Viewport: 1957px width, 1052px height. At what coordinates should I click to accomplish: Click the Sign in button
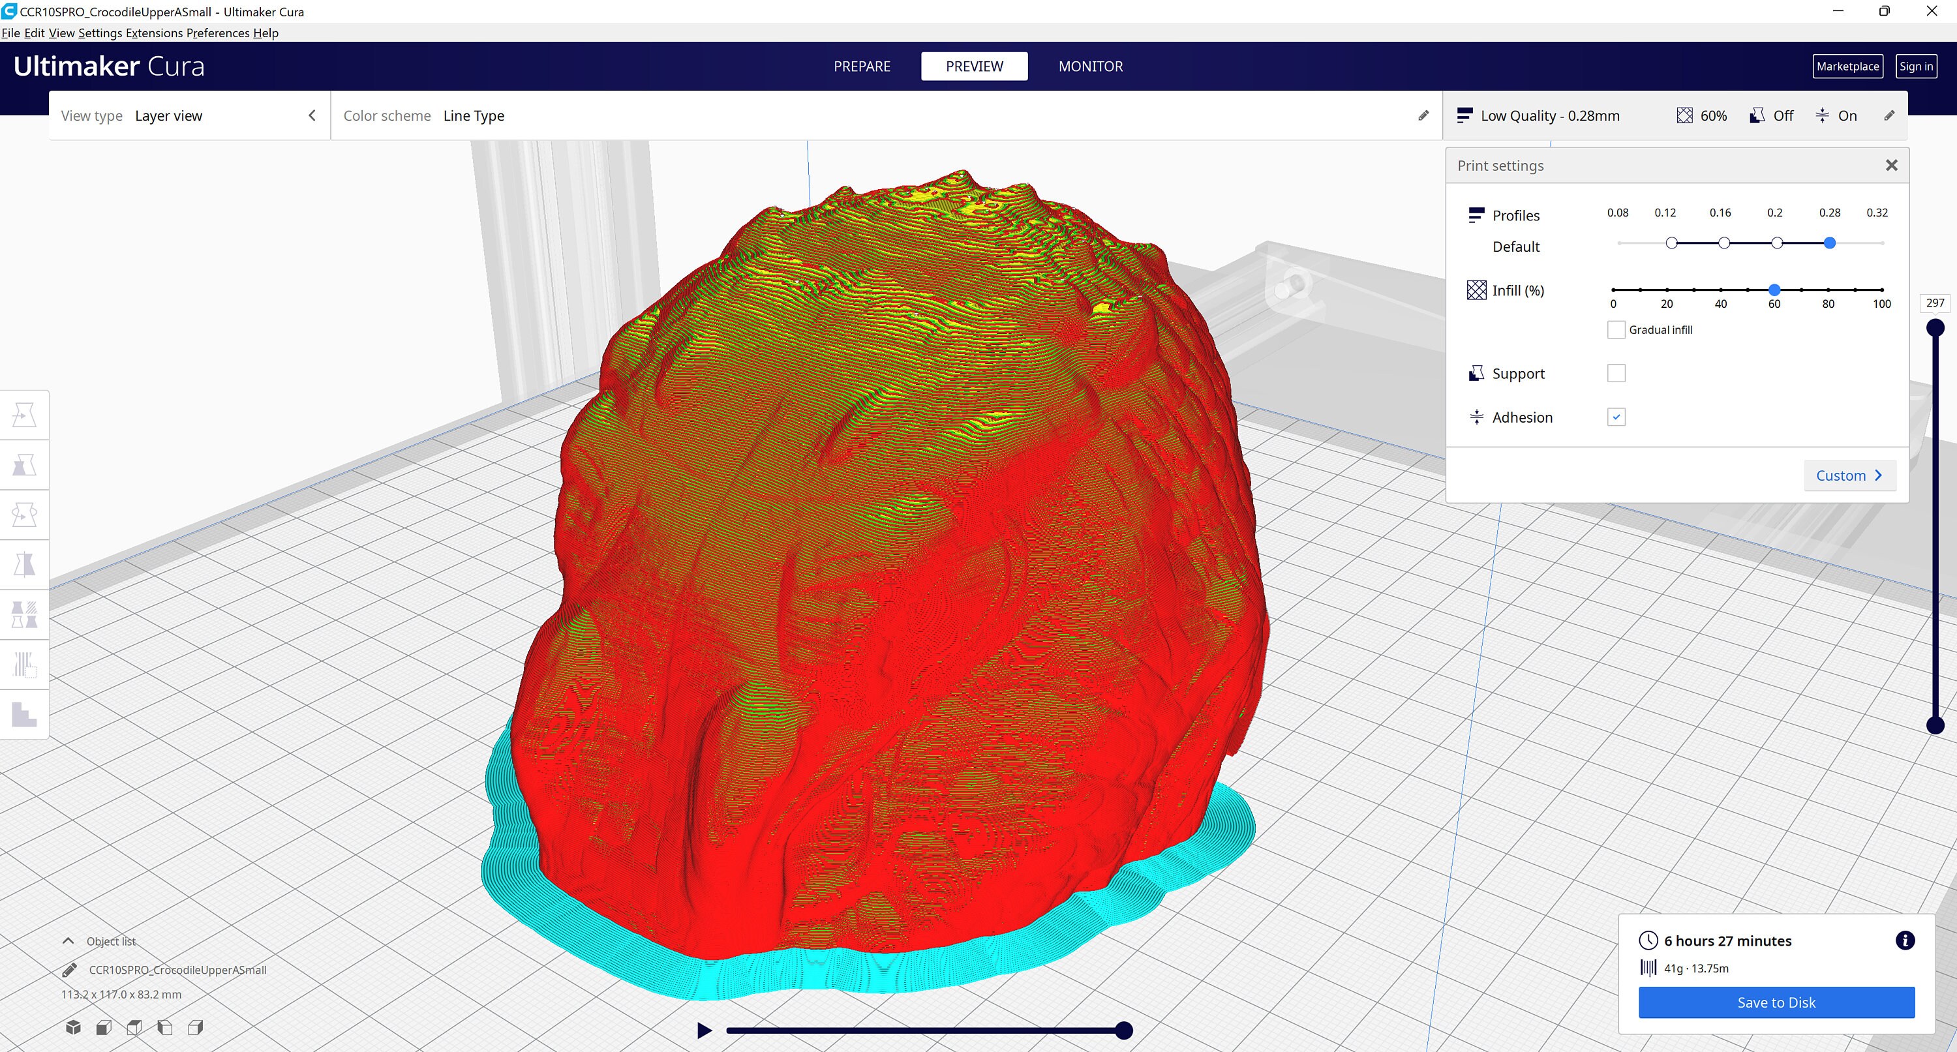coord(1916,66)
